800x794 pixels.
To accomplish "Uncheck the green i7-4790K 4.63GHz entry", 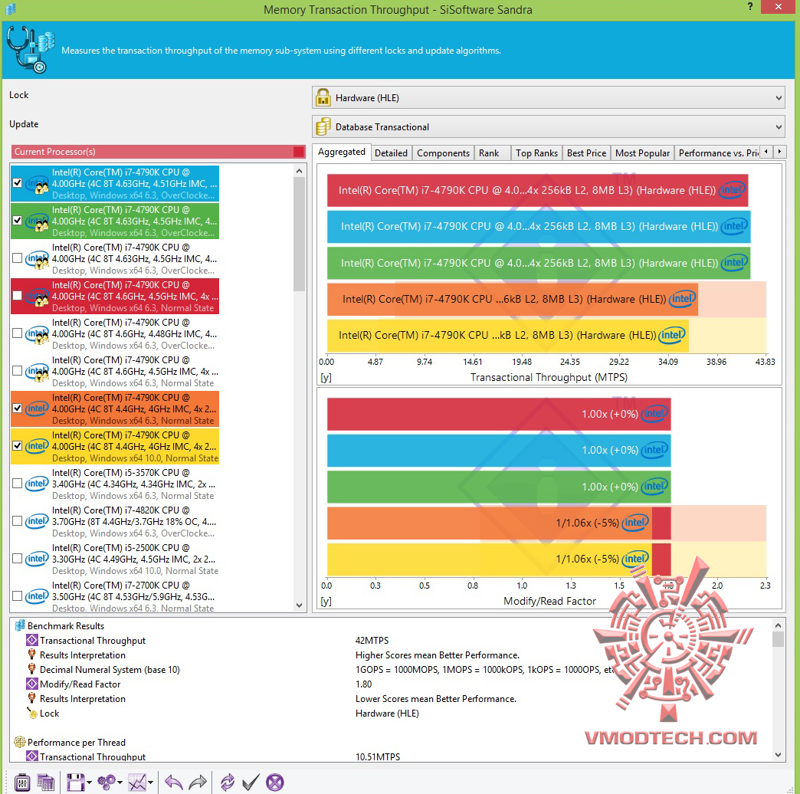I will click(x=18, y=221).
